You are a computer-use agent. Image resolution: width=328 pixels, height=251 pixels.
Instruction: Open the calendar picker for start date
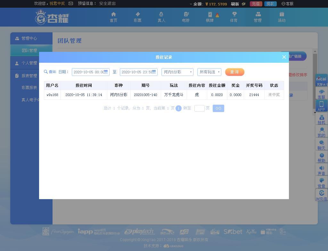106,72
